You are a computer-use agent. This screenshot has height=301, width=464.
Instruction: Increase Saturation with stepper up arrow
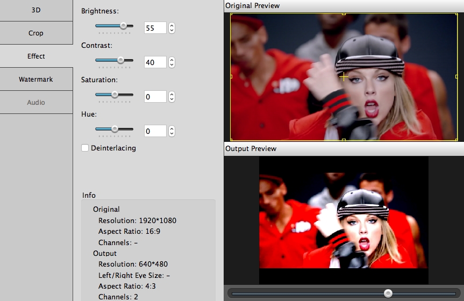172,94
